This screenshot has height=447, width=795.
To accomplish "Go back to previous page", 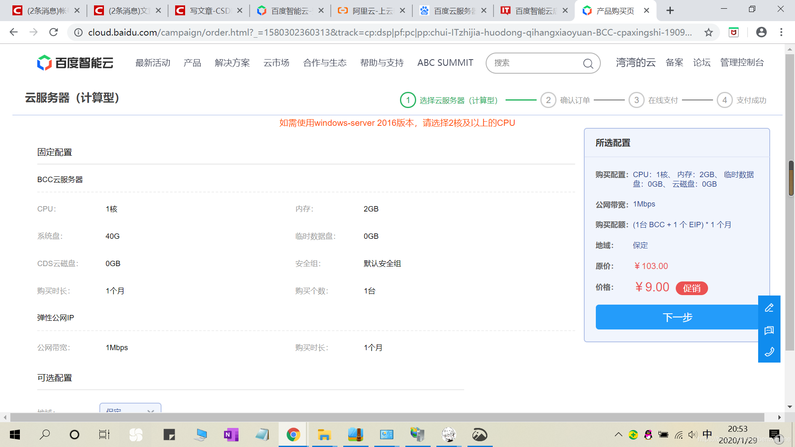I will [14, 32].
